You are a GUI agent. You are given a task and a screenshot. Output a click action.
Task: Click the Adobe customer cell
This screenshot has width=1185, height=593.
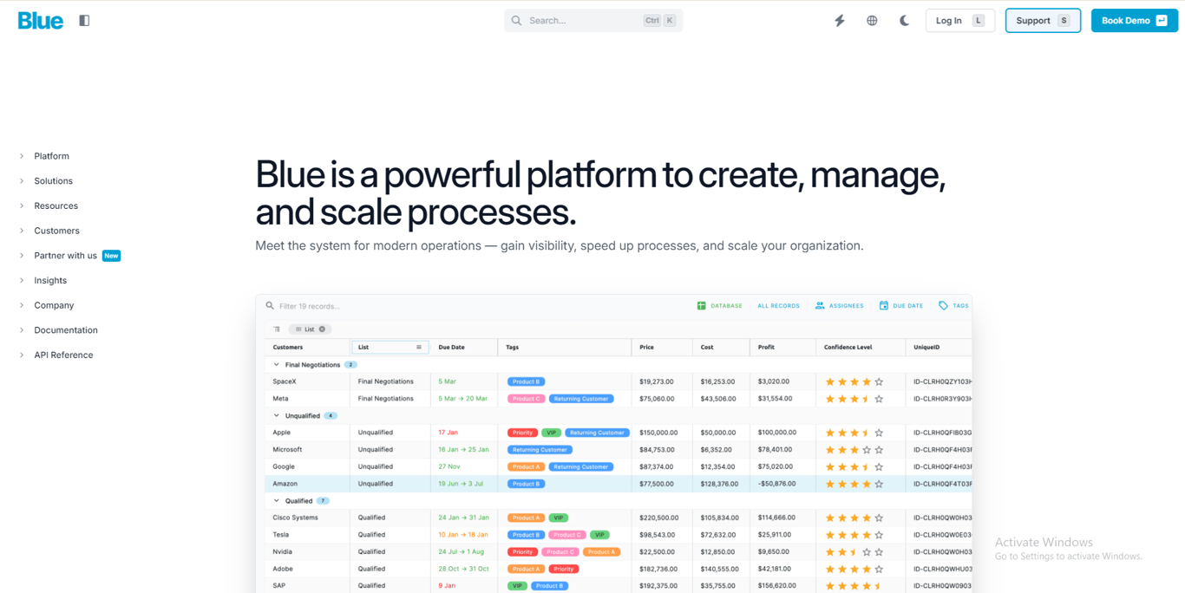pos(283,569)
